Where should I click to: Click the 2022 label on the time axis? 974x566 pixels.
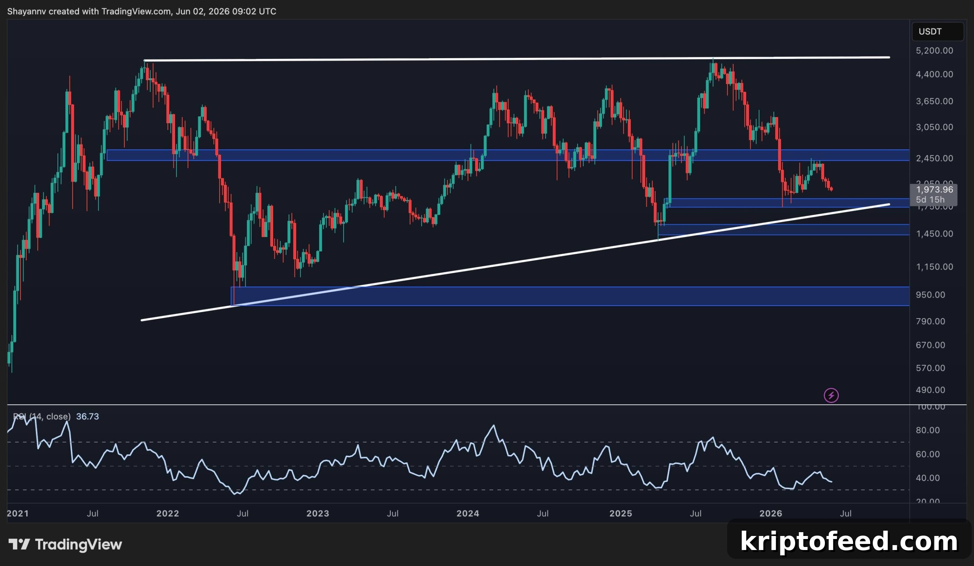click(x=168, y=514)
